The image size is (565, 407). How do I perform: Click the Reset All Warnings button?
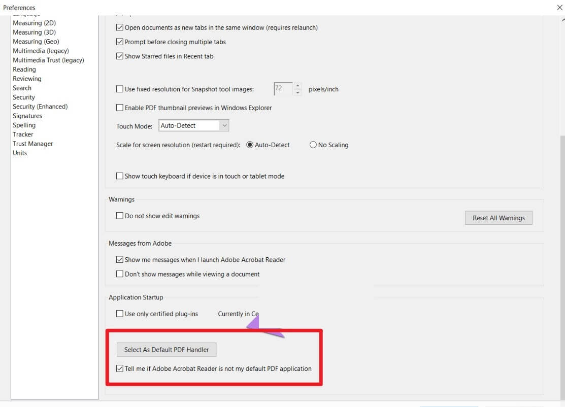click(x=498, y=218)
